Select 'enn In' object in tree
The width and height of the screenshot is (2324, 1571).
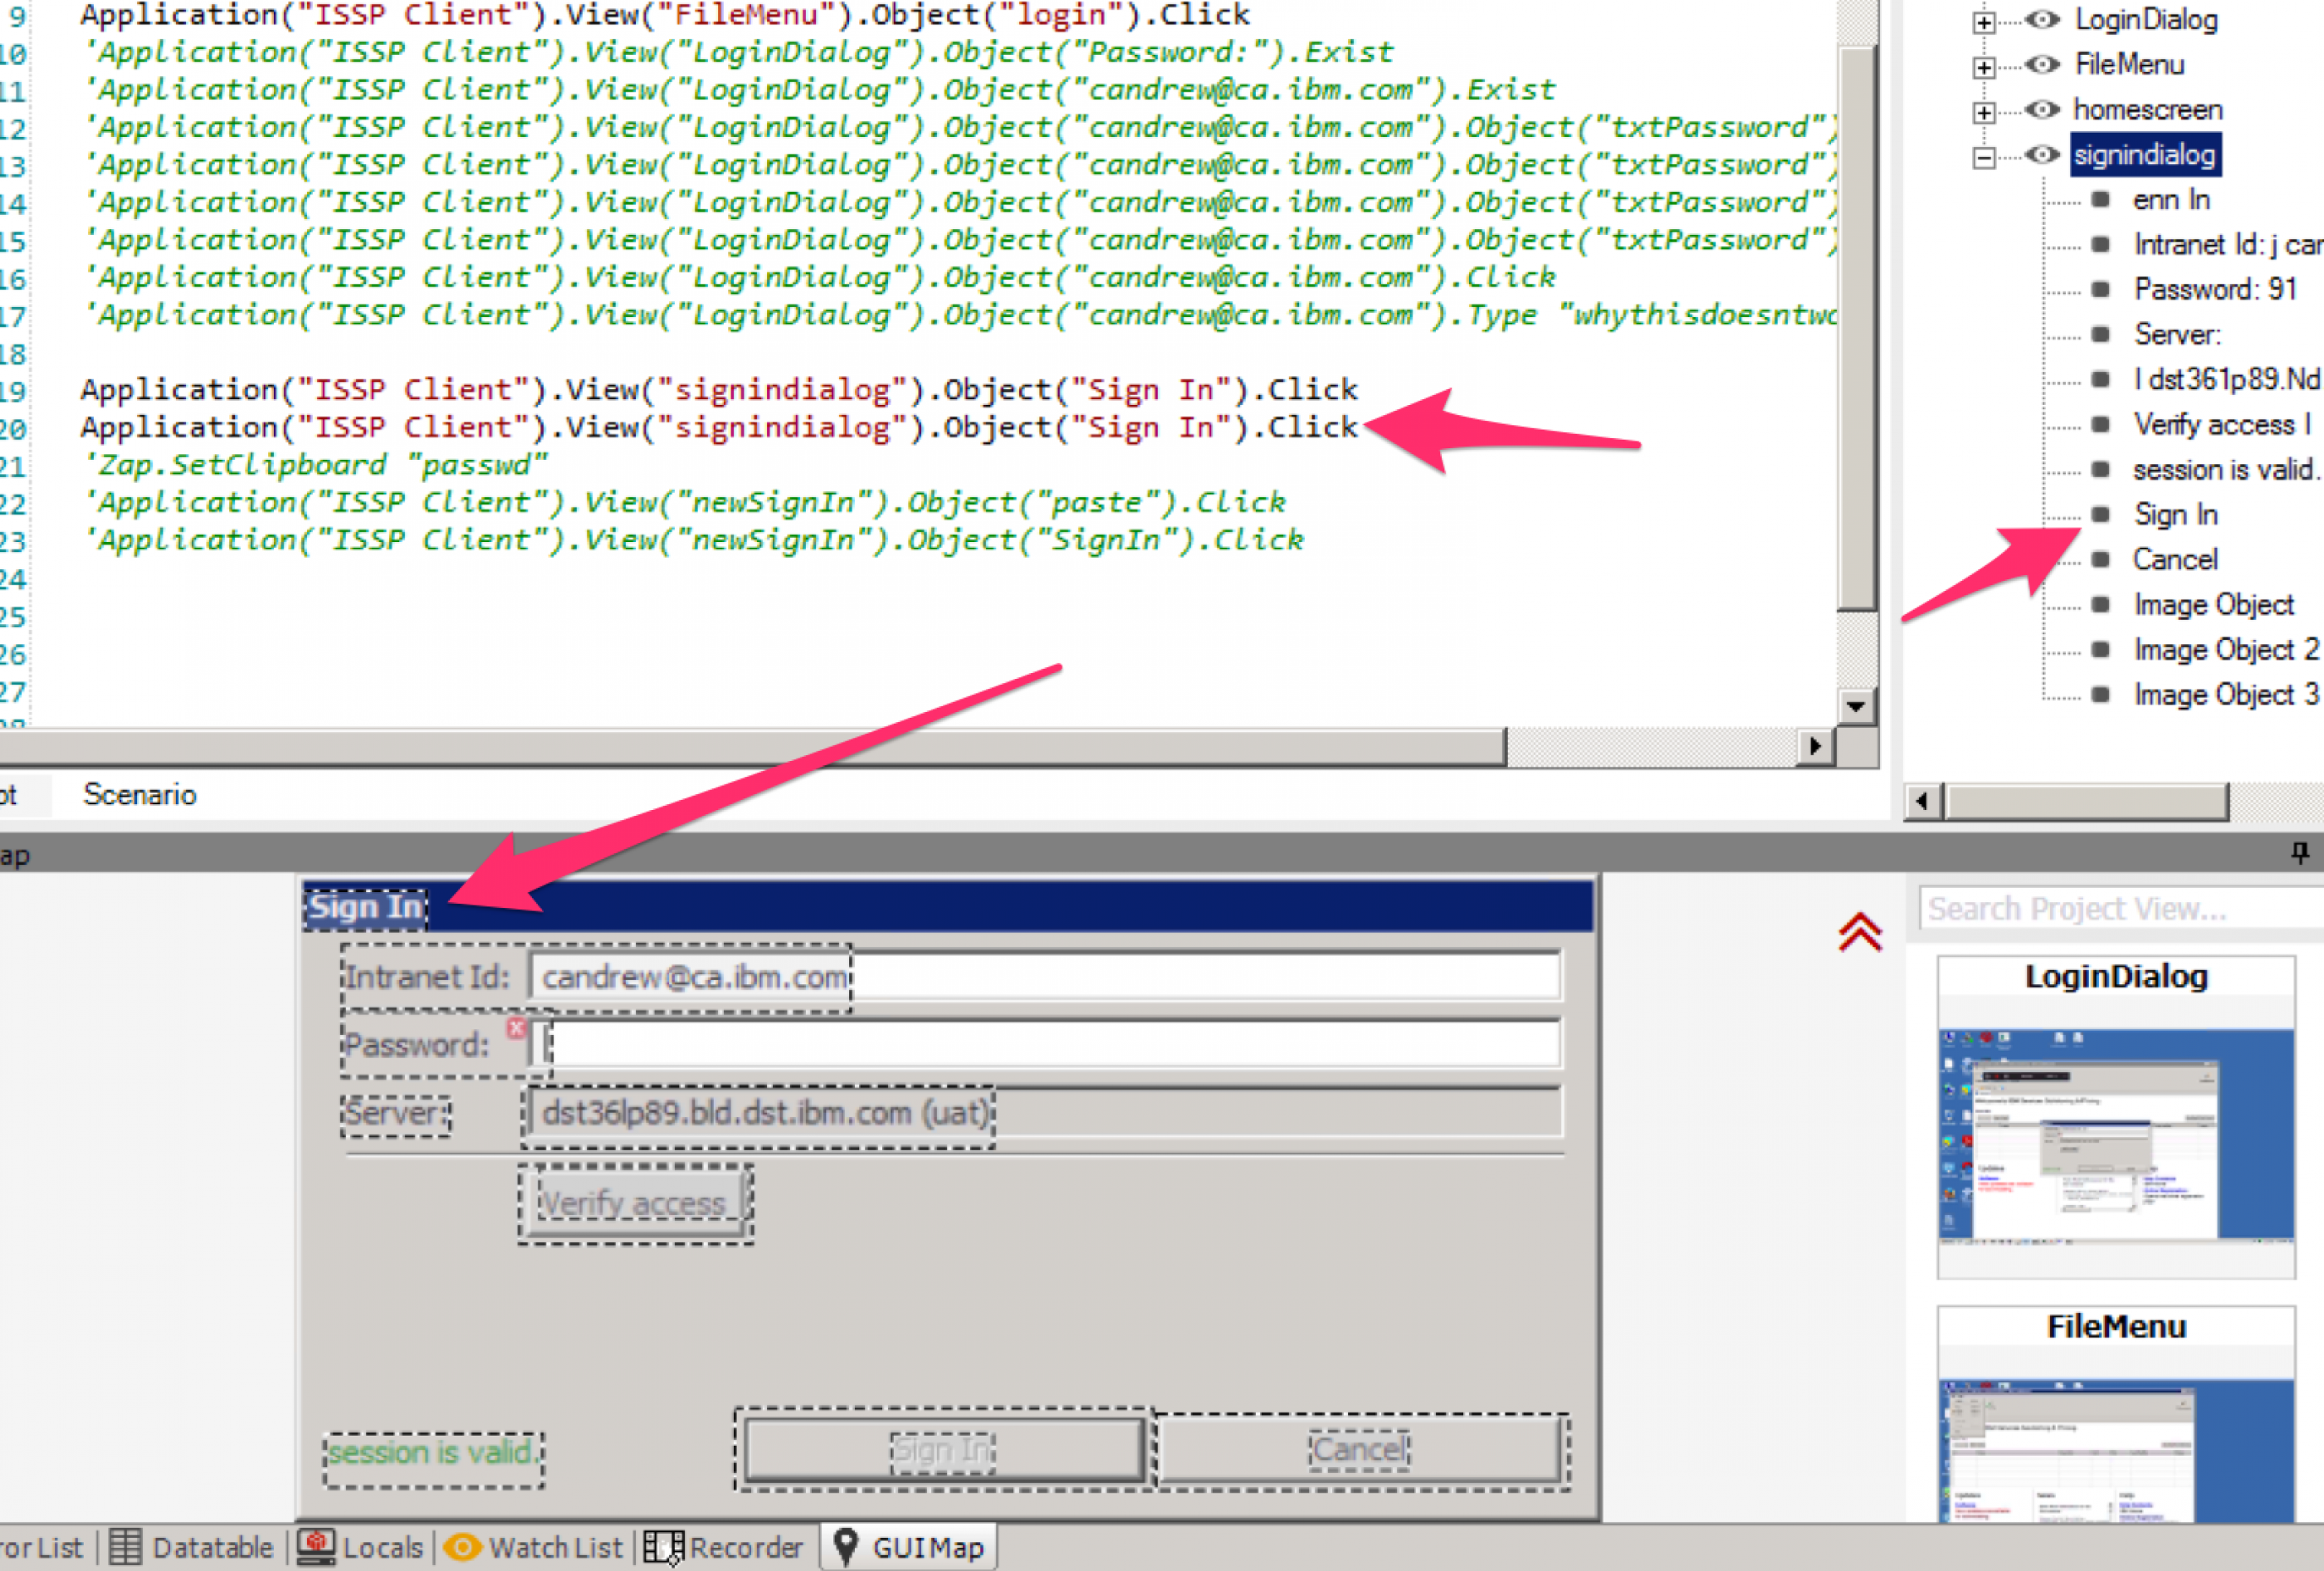tap(2171, 200)
